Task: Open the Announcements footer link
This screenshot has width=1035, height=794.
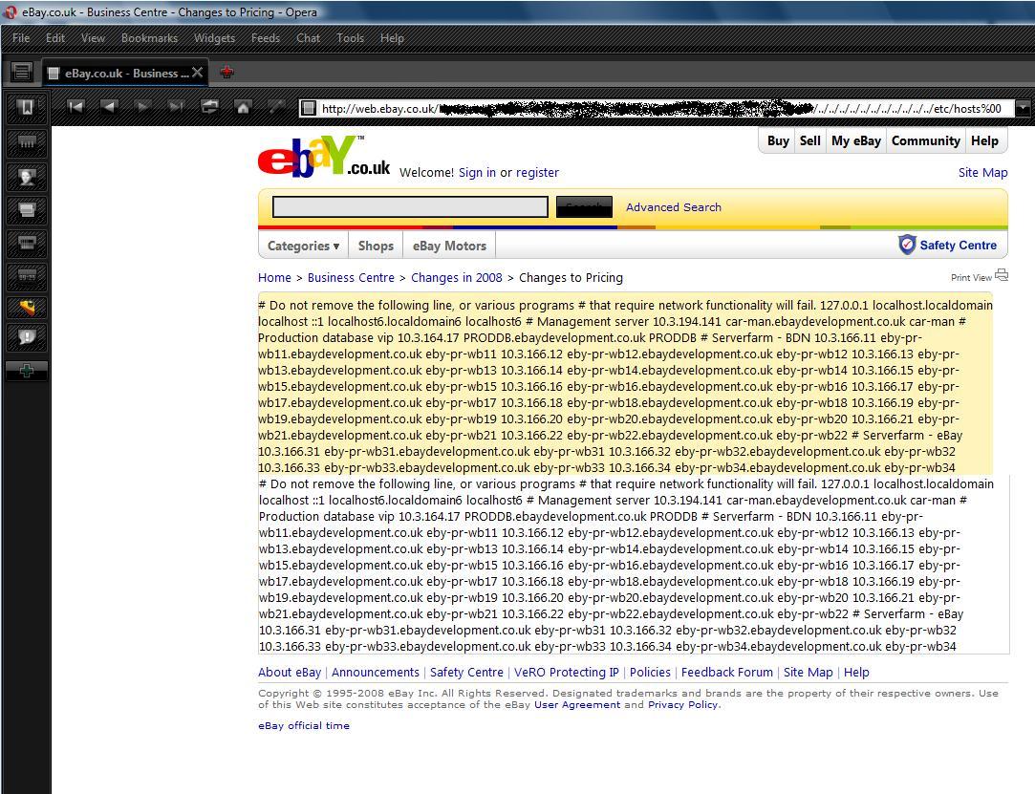Action: pyautogui.click(x=375, y=672)
